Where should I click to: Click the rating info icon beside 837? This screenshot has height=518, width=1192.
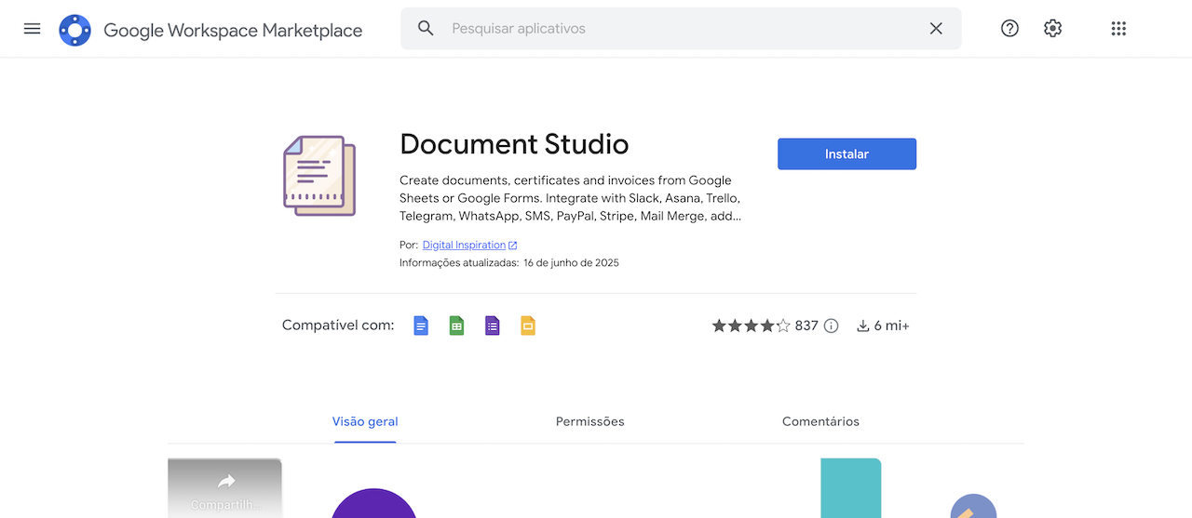(x=832, y=325)
